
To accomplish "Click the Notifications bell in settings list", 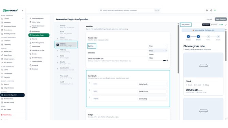I will [30, 46].
